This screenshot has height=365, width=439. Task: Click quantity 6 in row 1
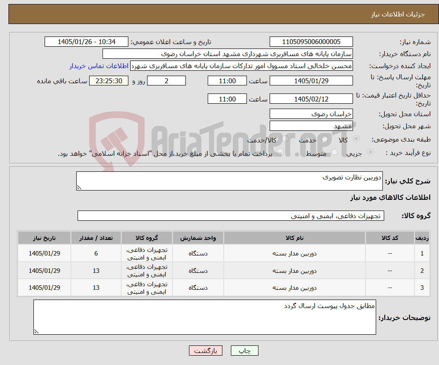click(x=96, y=253)
